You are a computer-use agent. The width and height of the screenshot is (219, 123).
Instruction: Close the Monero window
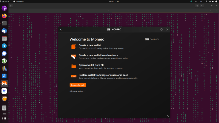167,30
